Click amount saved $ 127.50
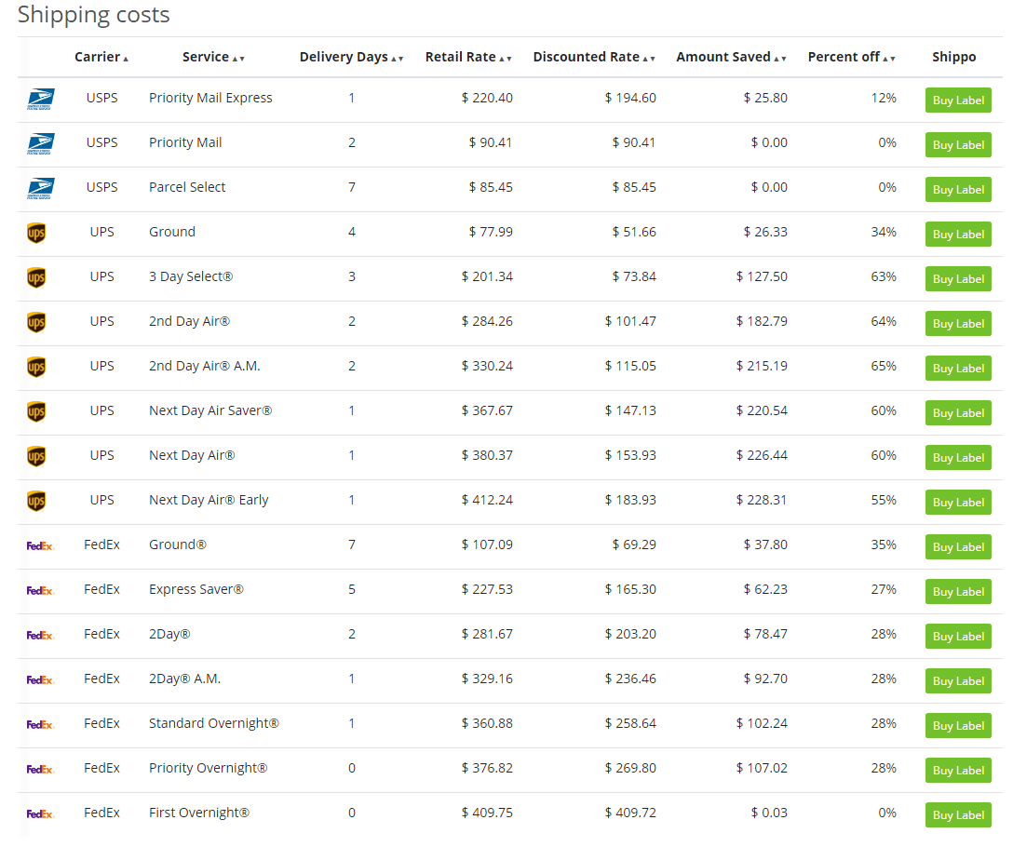 762,276
